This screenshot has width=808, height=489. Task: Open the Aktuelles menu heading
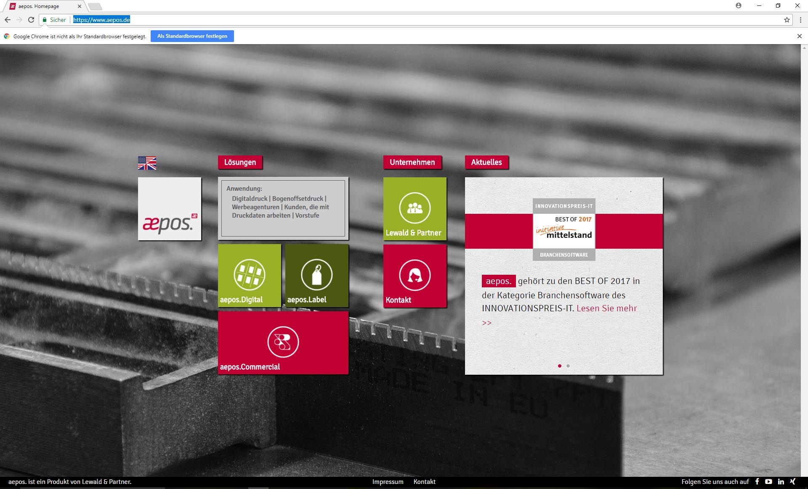(486, 163)
